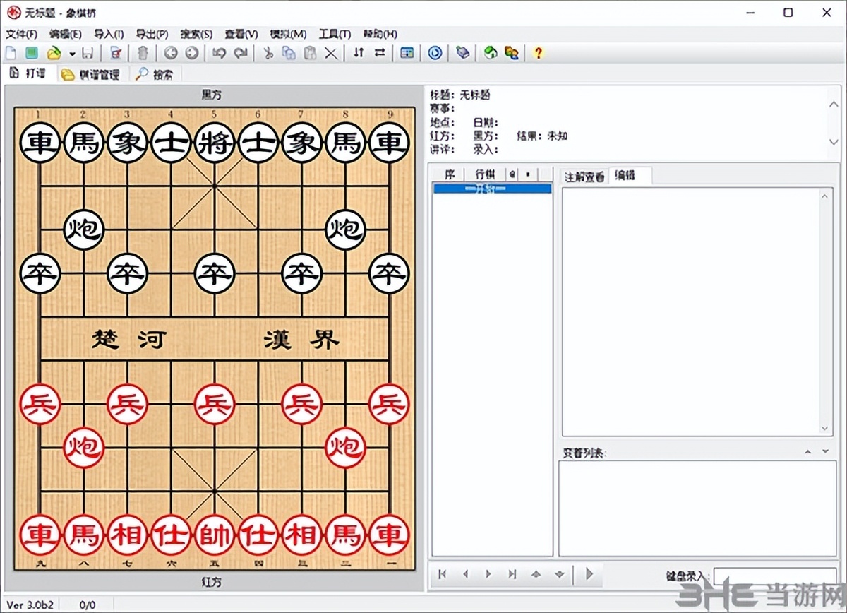Image resolution: width=847 pixels, height=613 pixels.
Task: Start autoplay with the play button
Action: click(589, 574)
